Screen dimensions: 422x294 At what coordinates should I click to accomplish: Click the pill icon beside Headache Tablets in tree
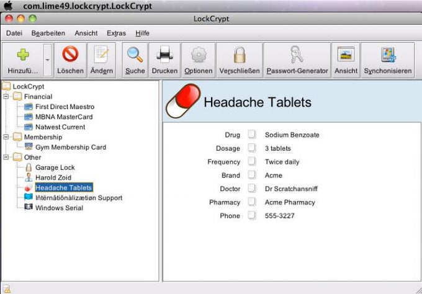point(29,187)
